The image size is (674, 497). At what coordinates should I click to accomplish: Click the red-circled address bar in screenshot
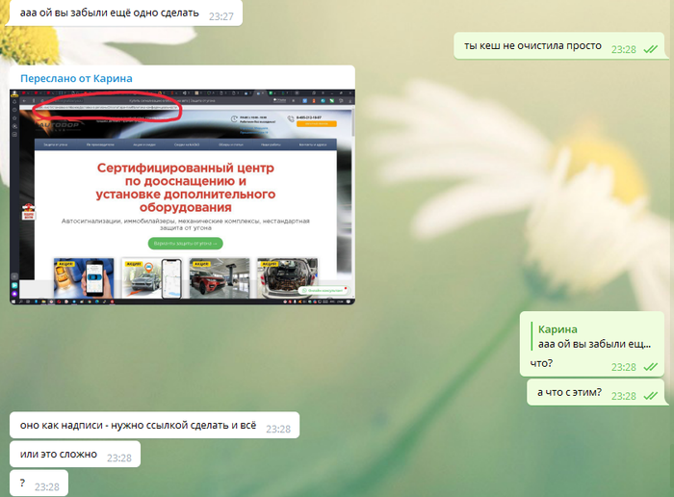106,107
